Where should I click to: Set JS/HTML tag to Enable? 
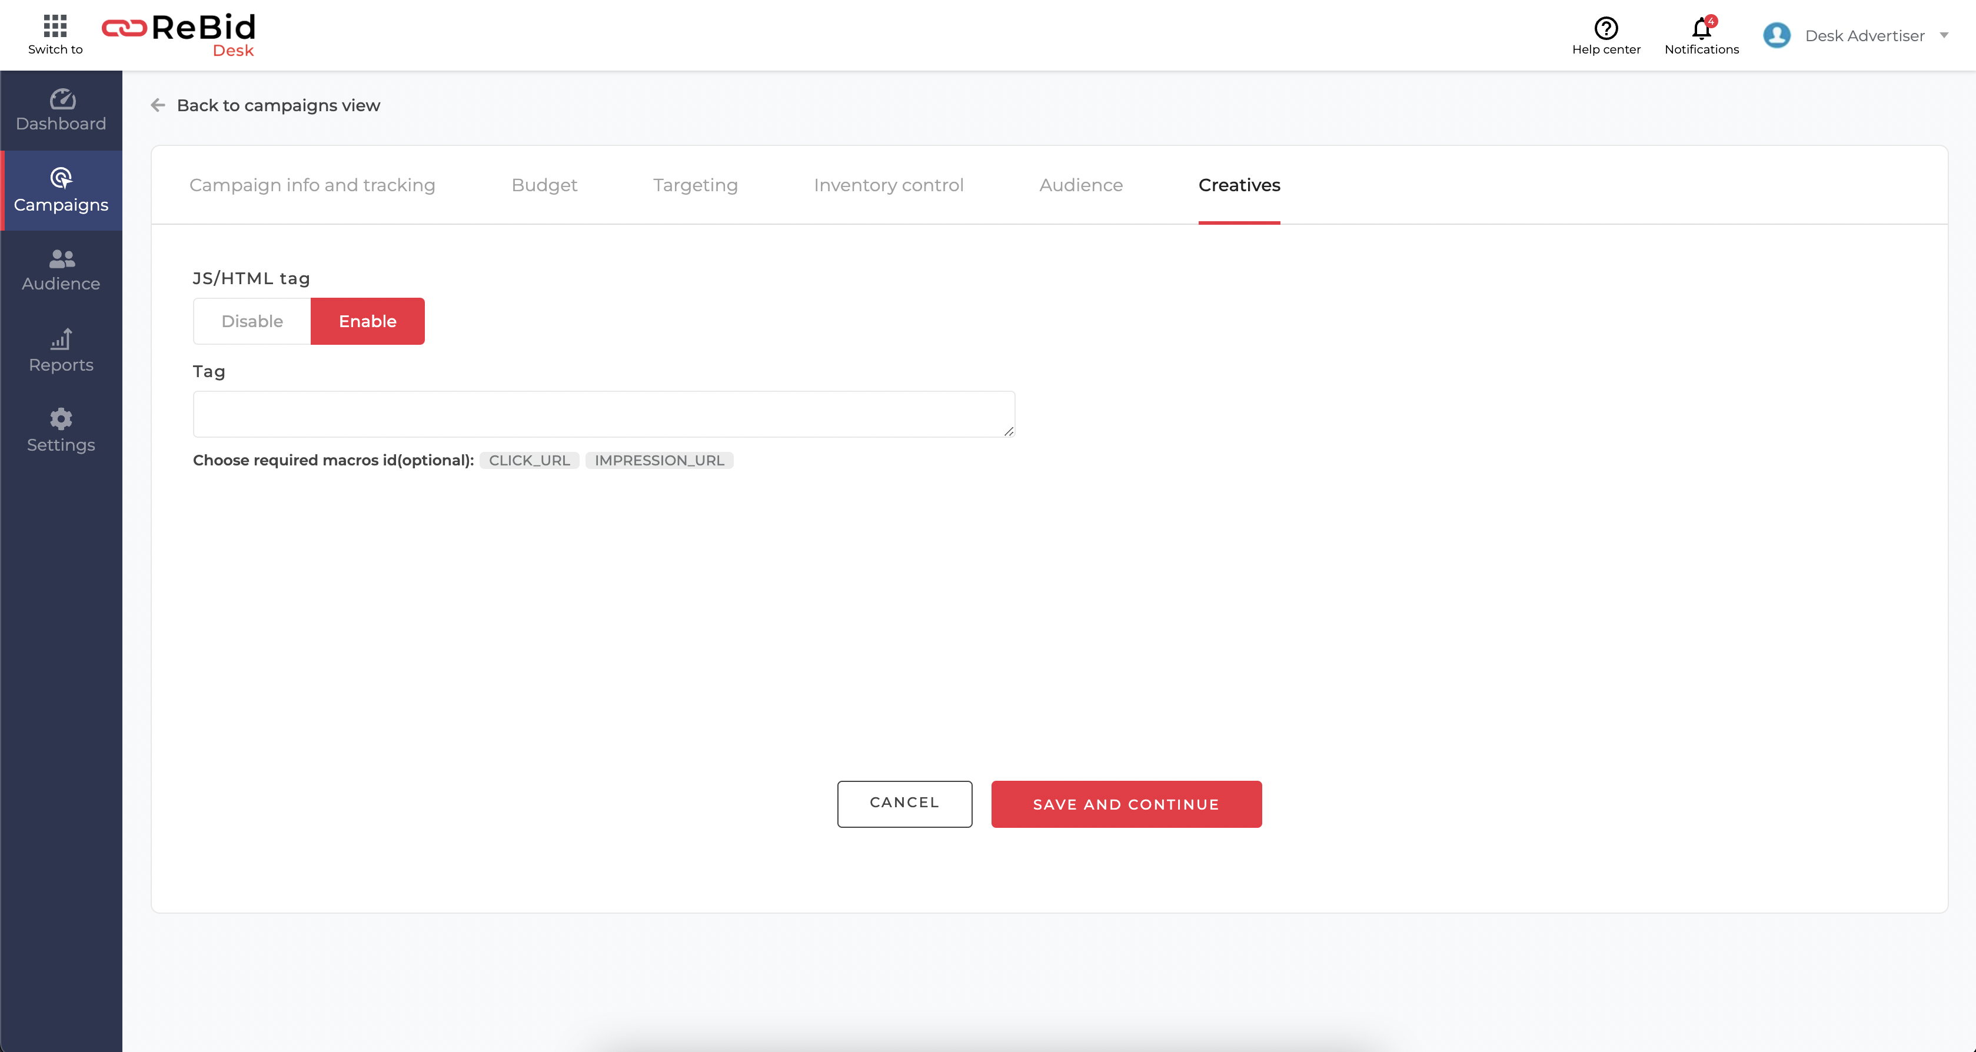click(x=367, y=321)
